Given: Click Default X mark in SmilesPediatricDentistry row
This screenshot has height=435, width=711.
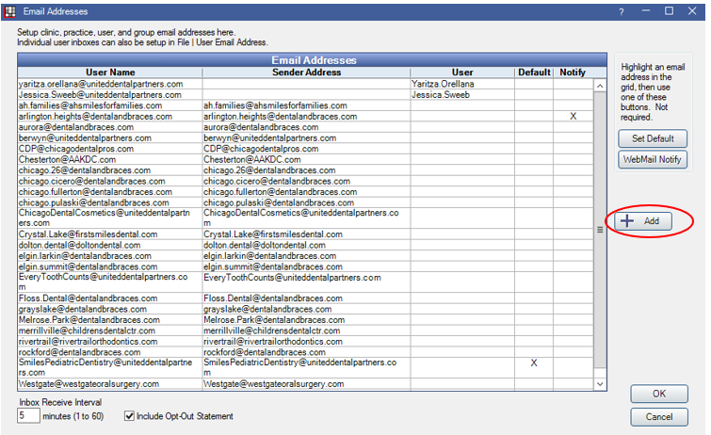Looking at the screenshot, I should click(534, 362).
